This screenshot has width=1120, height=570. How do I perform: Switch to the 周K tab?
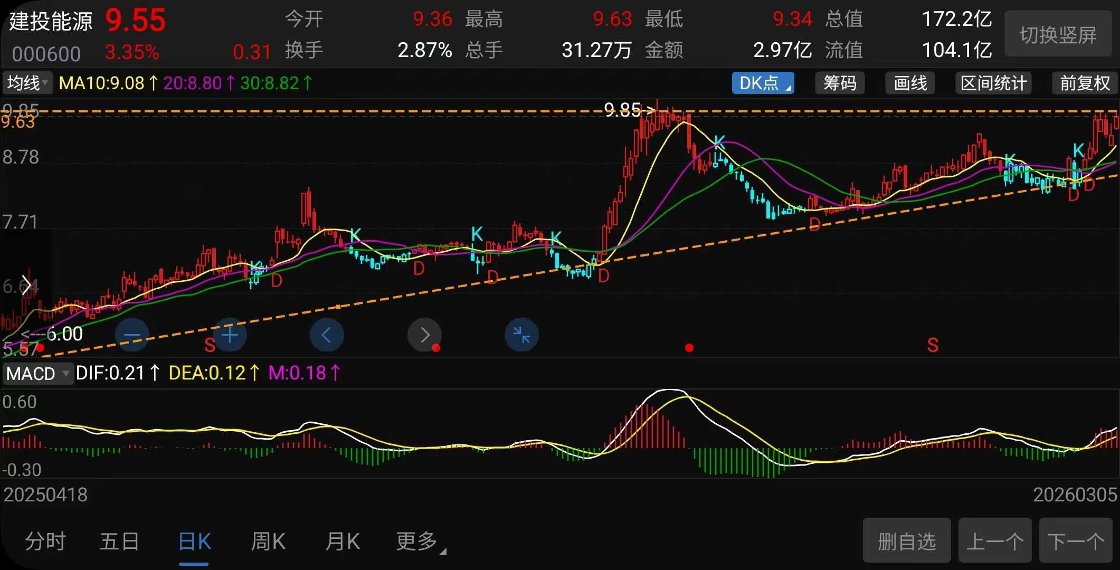[x=268, y=541]
